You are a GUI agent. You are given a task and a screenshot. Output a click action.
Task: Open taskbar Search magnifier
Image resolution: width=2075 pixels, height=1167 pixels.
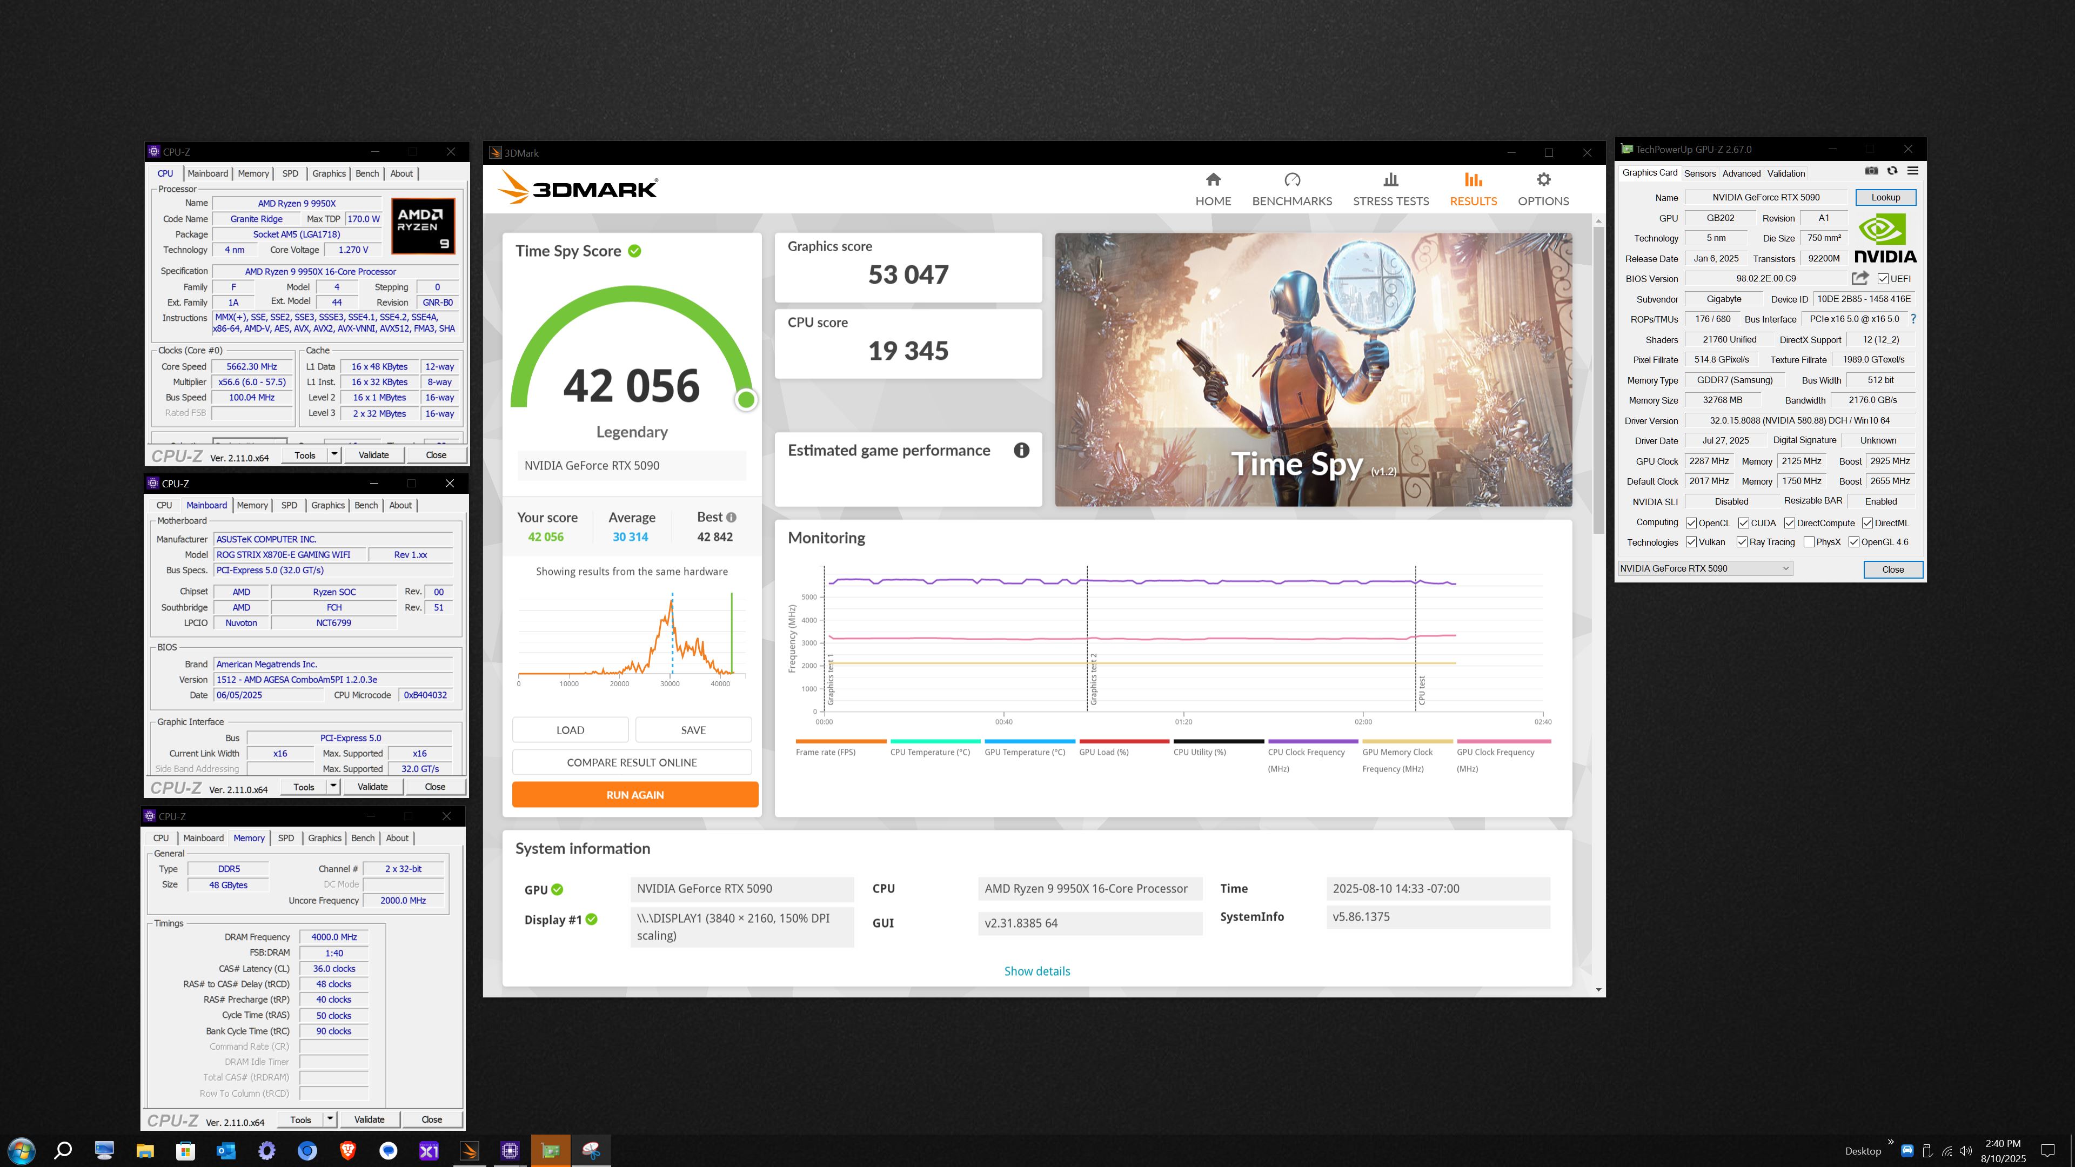click(x=63, y=1151)
